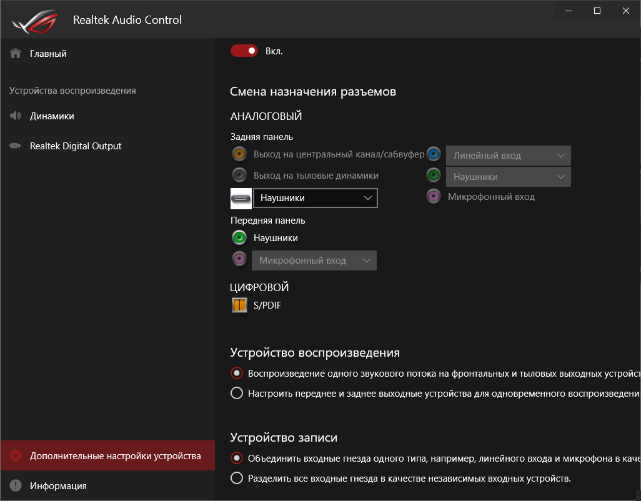
Task: Open the Линейный вход dropdown
Action: (x=508, y=156)
